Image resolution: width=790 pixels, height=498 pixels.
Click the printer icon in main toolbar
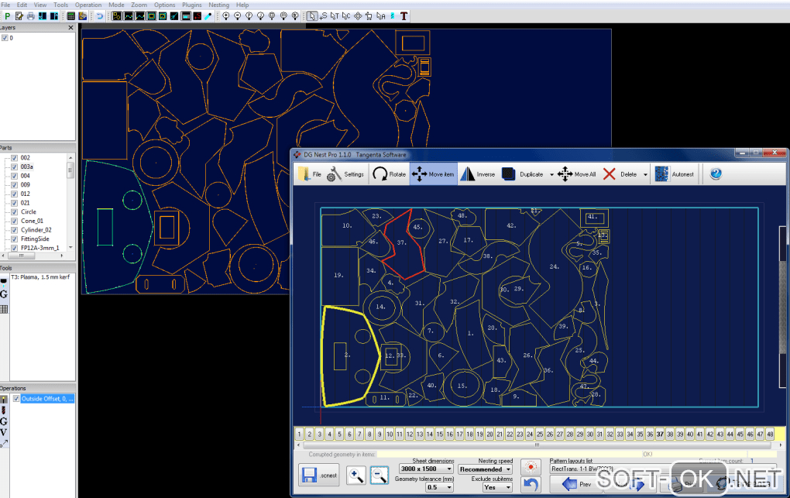(31, 16)
